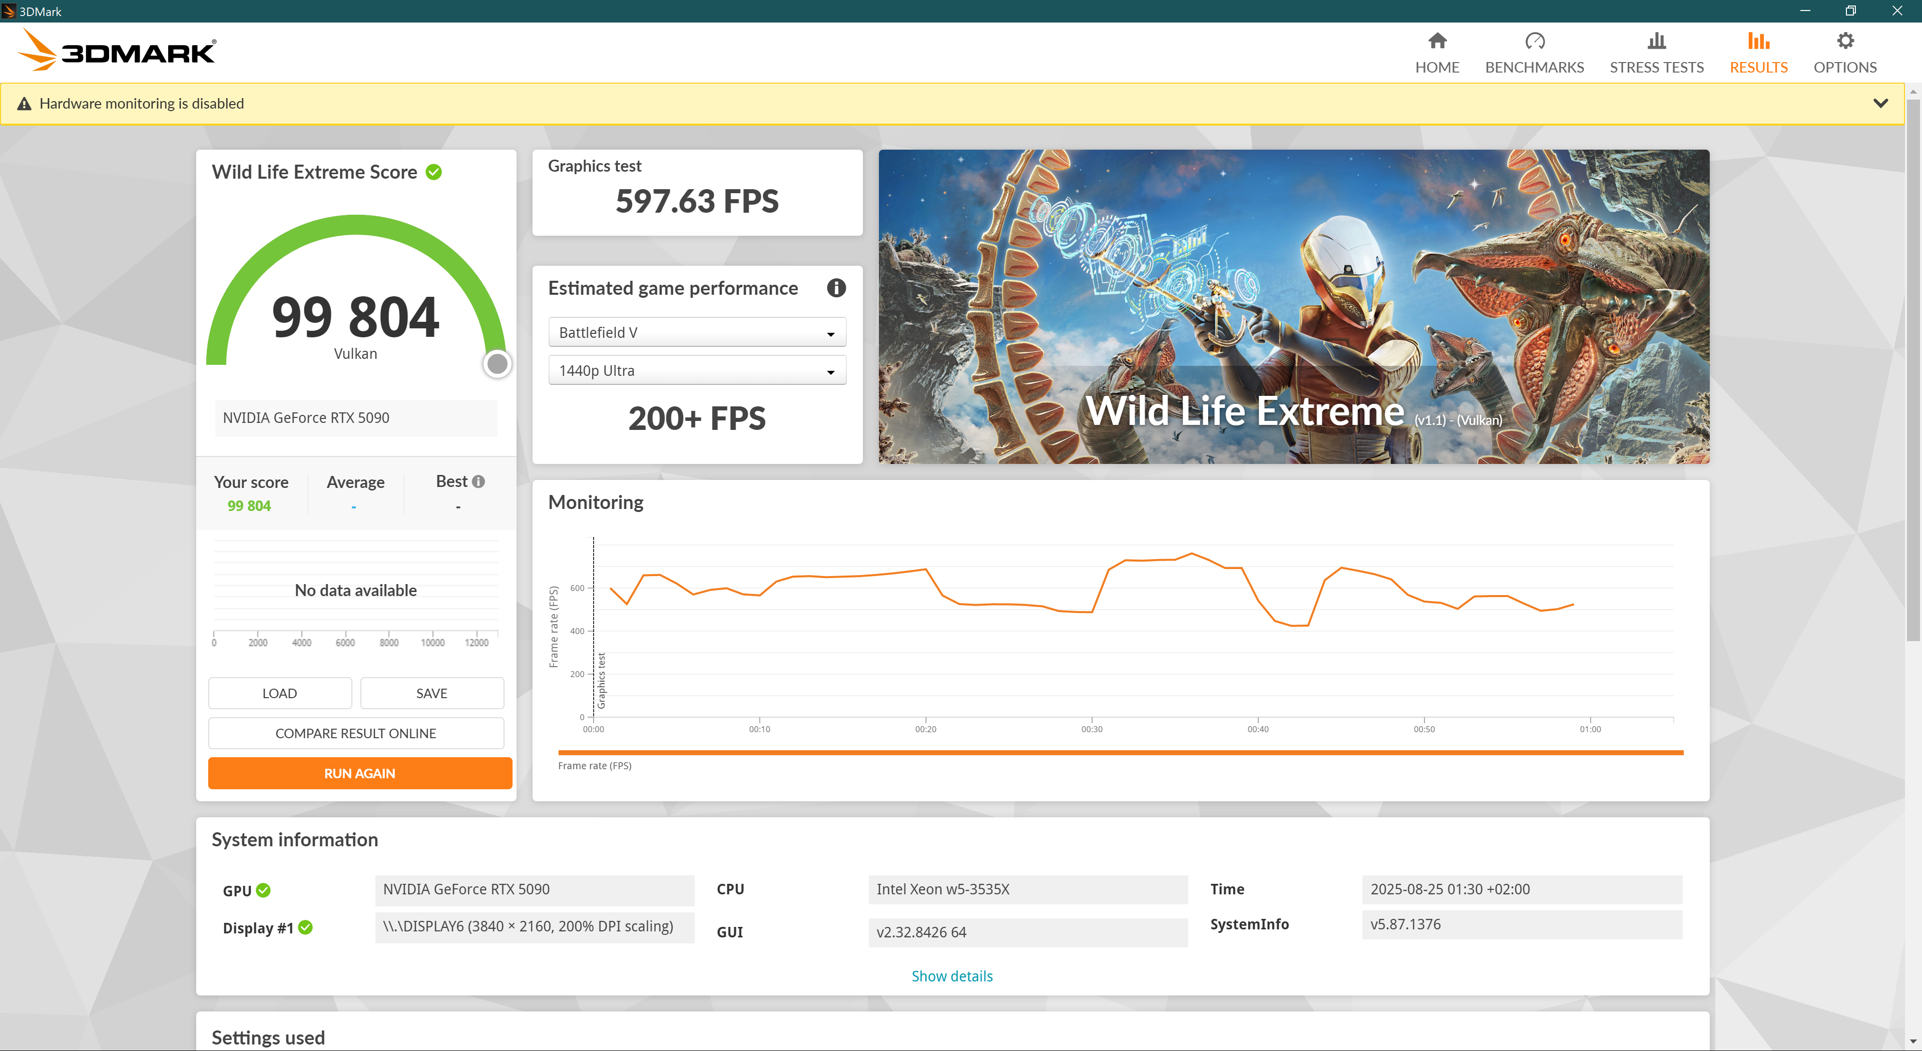Click the LOAD button

click(280, 693)
